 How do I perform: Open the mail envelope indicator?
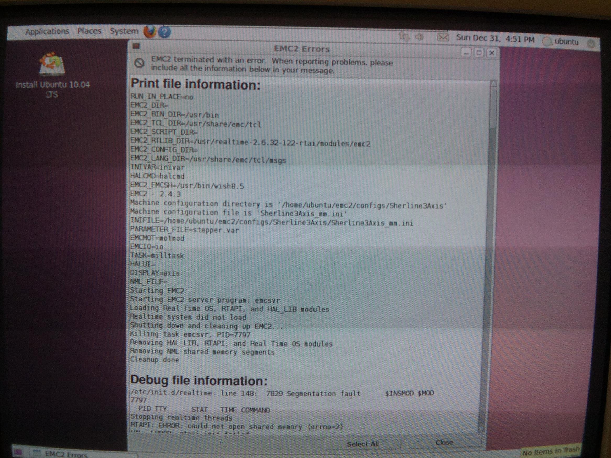(x=443, y=37)
